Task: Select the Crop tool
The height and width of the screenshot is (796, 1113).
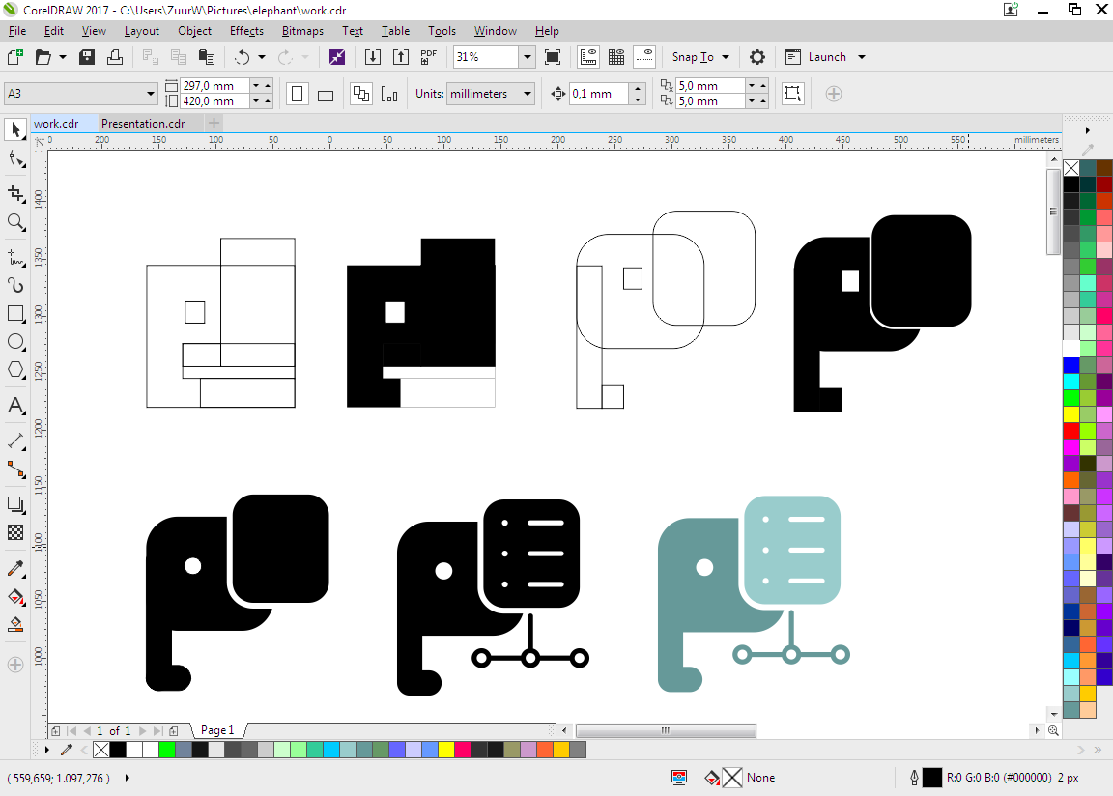Action: [x=15, y=193]
